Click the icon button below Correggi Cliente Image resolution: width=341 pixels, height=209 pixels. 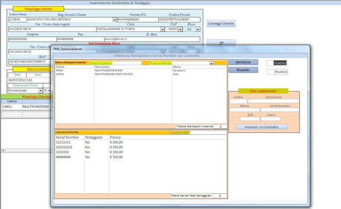pyautogui.click(x=221, y=43)
